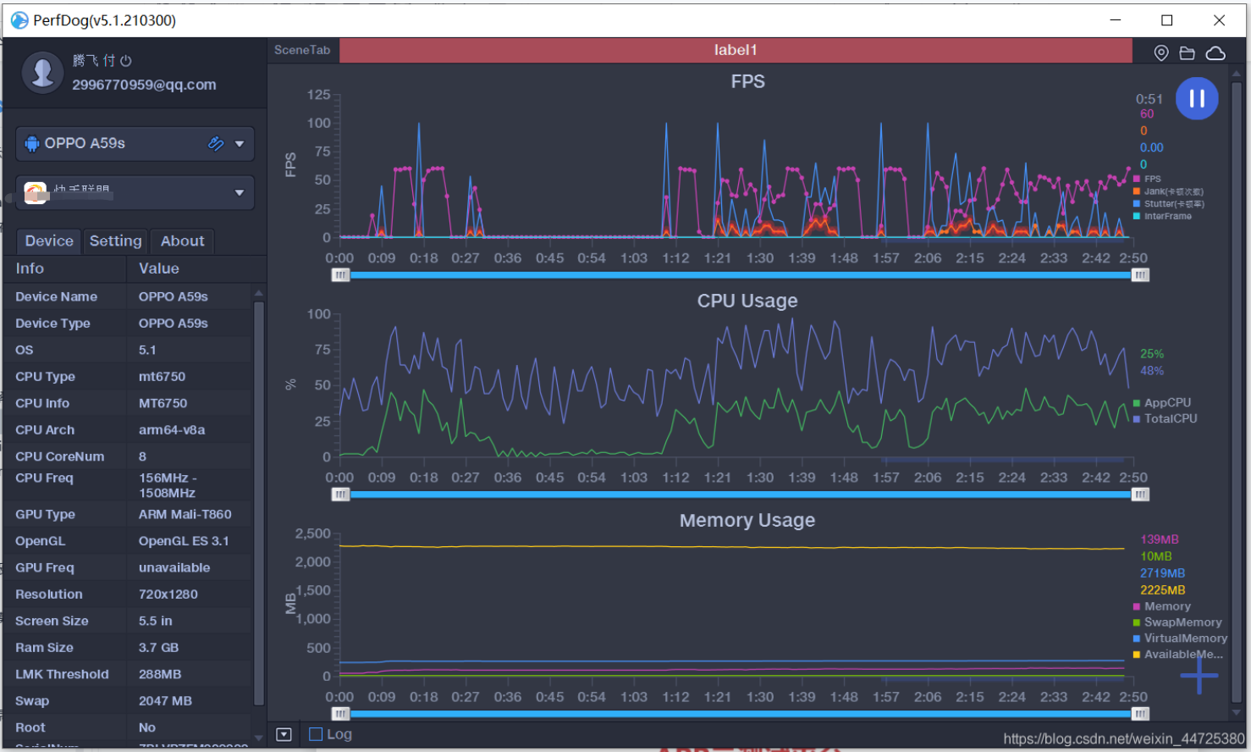This screenshot has height=752, width=1251.
Task: Select the CPU Type value mt6750
Action: coord(162,376)
